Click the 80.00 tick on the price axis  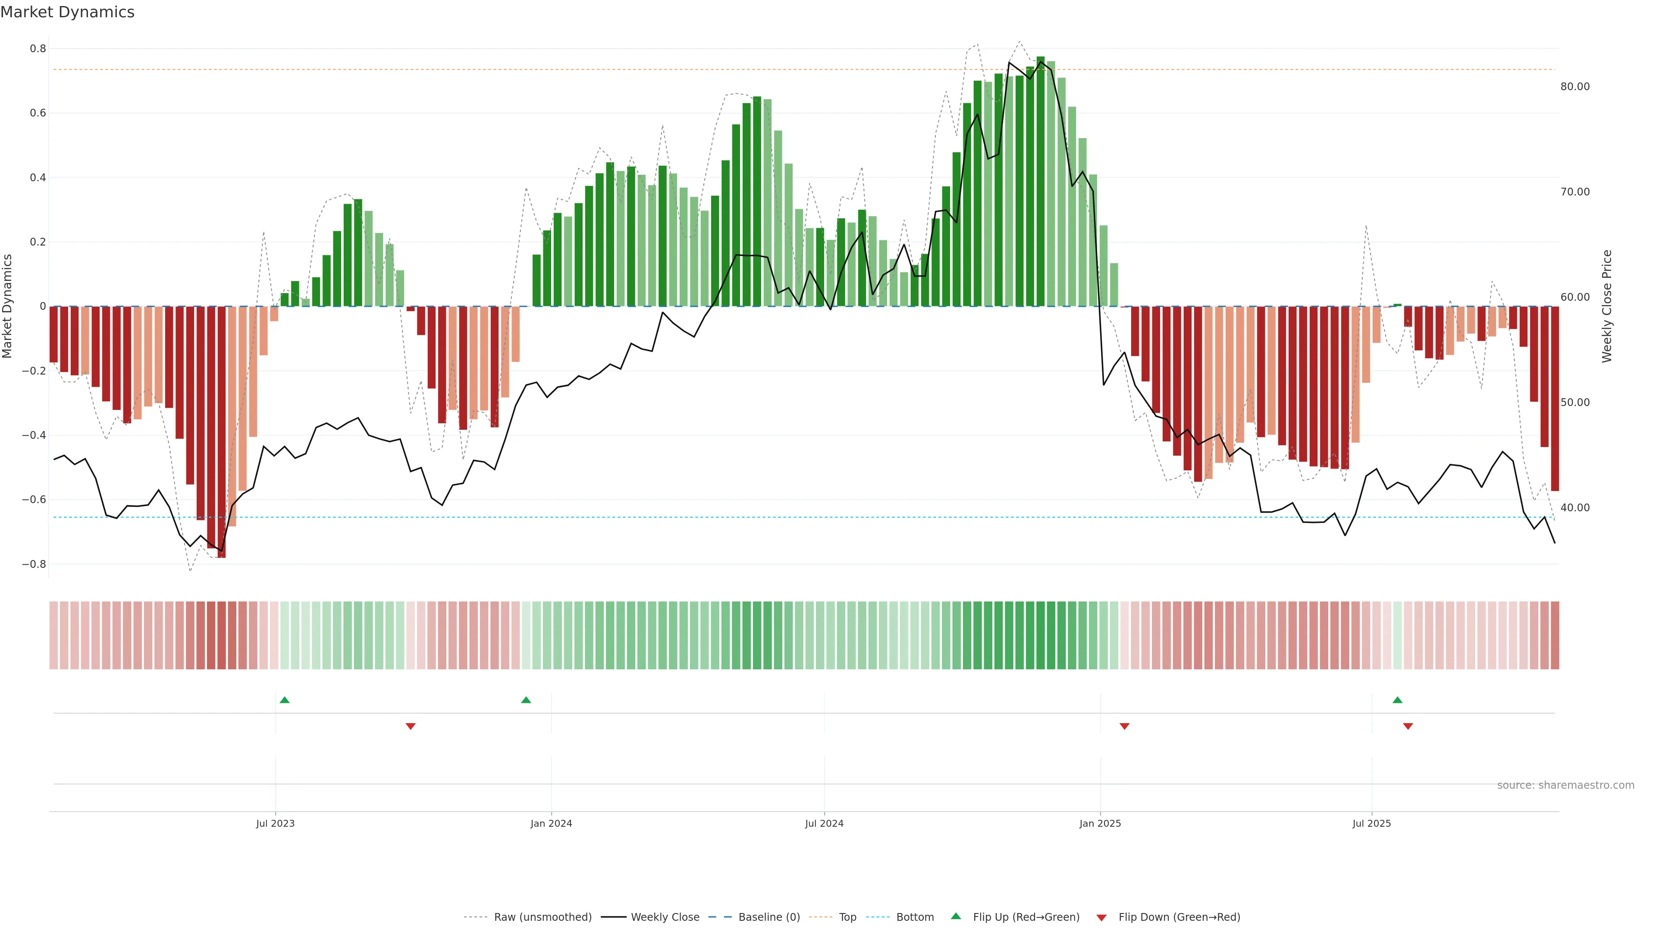click(1575, 87)
